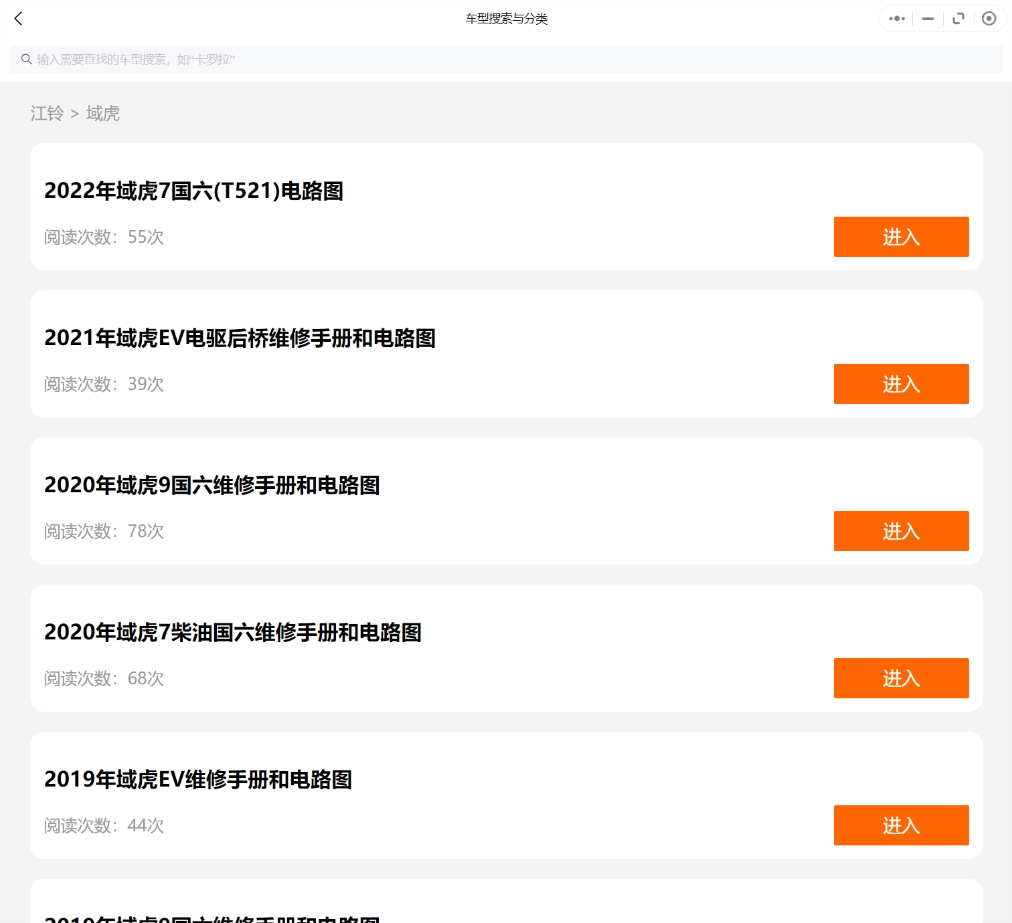This screenshot has width=1012, height=923.
Task: Click the back arrow icon
Action: pos(19,19)
